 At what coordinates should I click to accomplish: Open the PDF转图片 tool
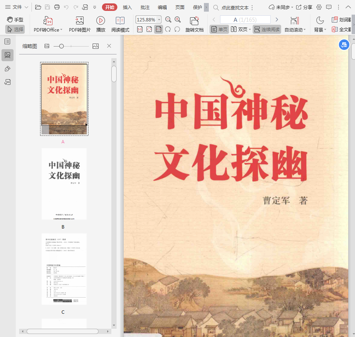[79, 21]
